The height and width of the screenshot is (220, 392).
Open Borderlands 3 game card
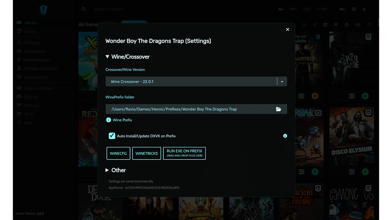point(201,209)
